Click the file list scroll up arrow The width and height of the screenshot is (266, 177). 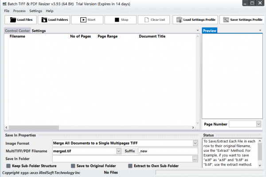coord(198,36)
